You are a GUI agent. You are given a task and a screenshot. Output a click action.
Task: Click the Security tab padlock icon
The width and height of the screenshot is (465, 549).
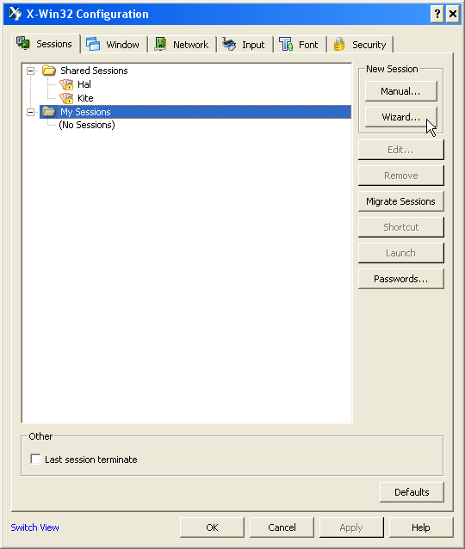pyautogui.click(x=339, y=45)
